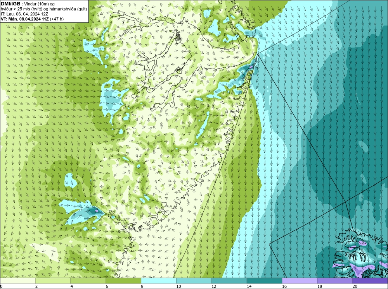Click the legend scale label '0'
The width and height of the screenshot is (388, 289).
pyautogui.click(x=1, y=286)
